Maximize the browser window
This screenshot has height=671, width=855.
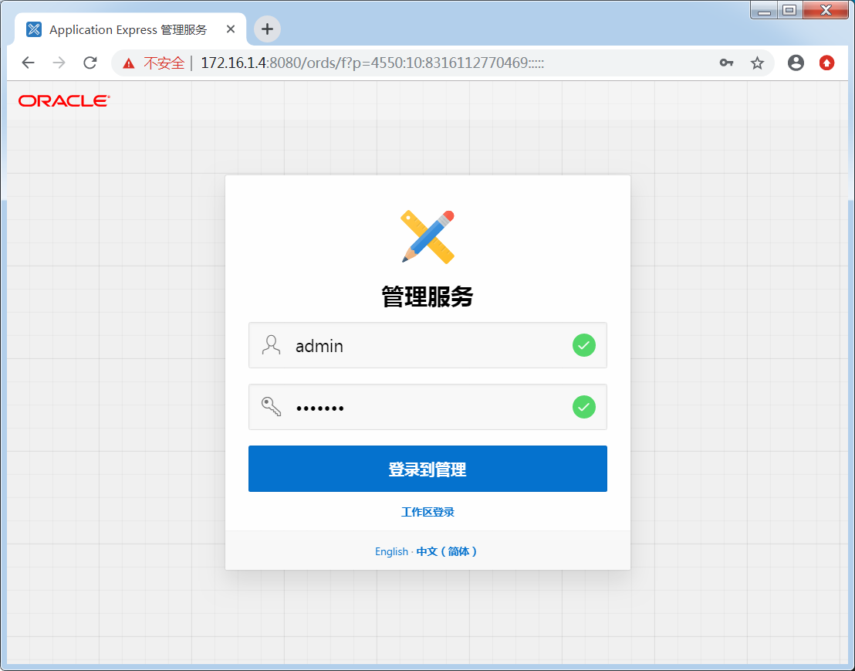pos(789,10)
